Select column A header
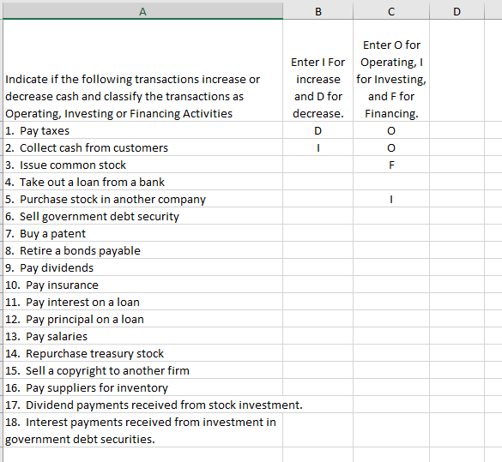The width and height of the screenshot is (502, 462). coord(142,11)
